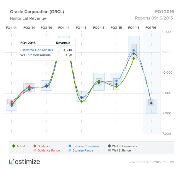
Task: Click the 12,000 axis label
Action: [167, 32]
